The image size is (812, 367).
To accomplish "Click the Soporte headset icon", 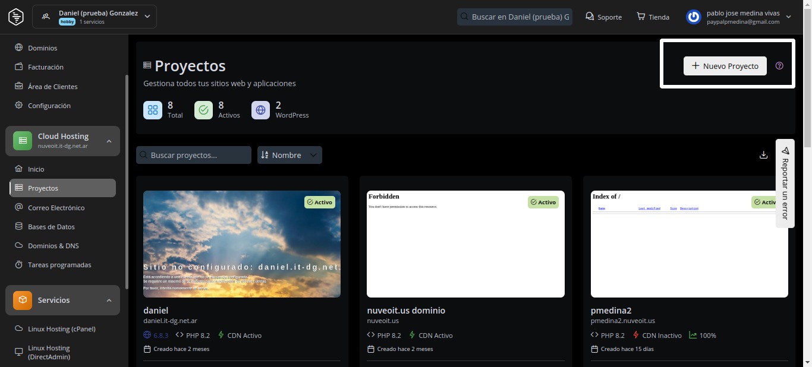I will coord(590,17).
